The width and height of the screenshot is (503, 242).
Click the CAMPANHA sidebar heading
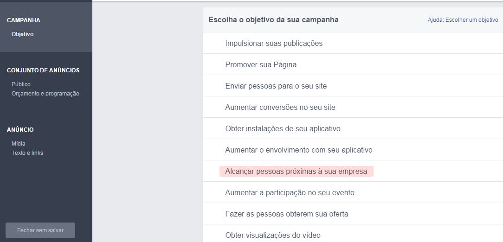point(24,20)
